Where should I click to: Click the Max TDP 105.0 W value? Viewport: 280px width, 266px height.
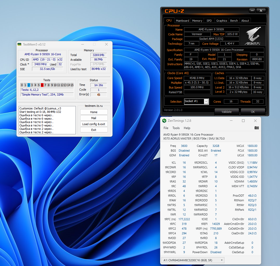point(232,34)
